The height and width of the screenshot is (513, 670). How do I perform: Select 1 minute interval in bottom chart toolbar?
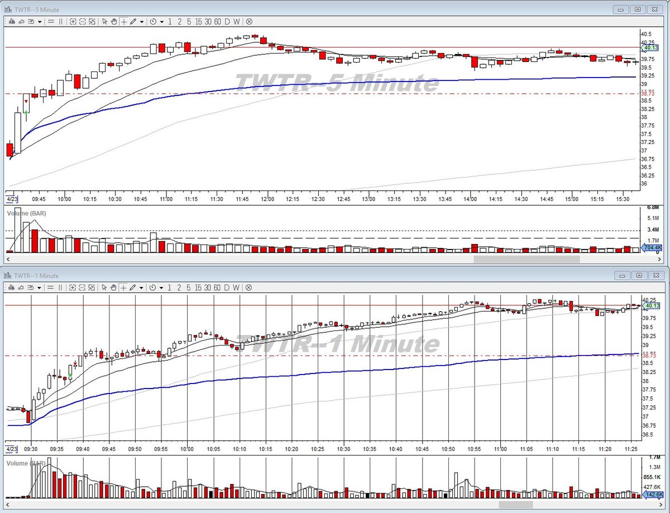coord(170,287)
